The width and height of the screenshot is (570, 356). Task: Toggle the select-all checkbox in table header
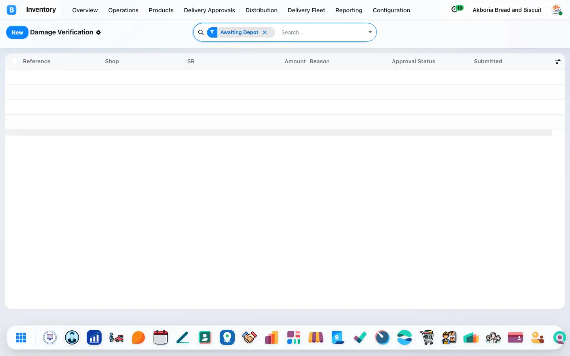click(15, 61)
